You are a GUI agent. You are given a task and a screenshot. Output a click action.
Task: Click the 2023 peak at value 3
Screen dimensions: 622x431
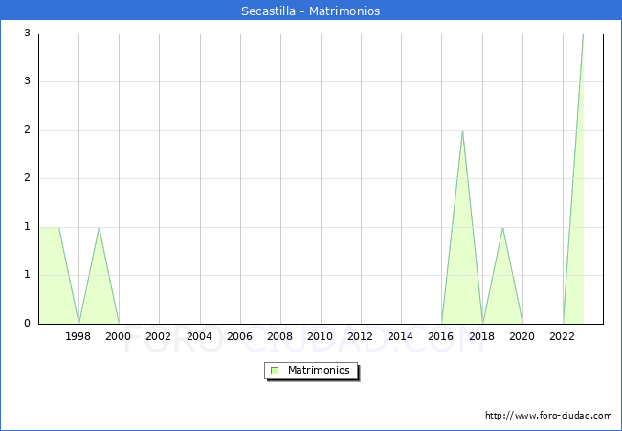tap(583, 34)
